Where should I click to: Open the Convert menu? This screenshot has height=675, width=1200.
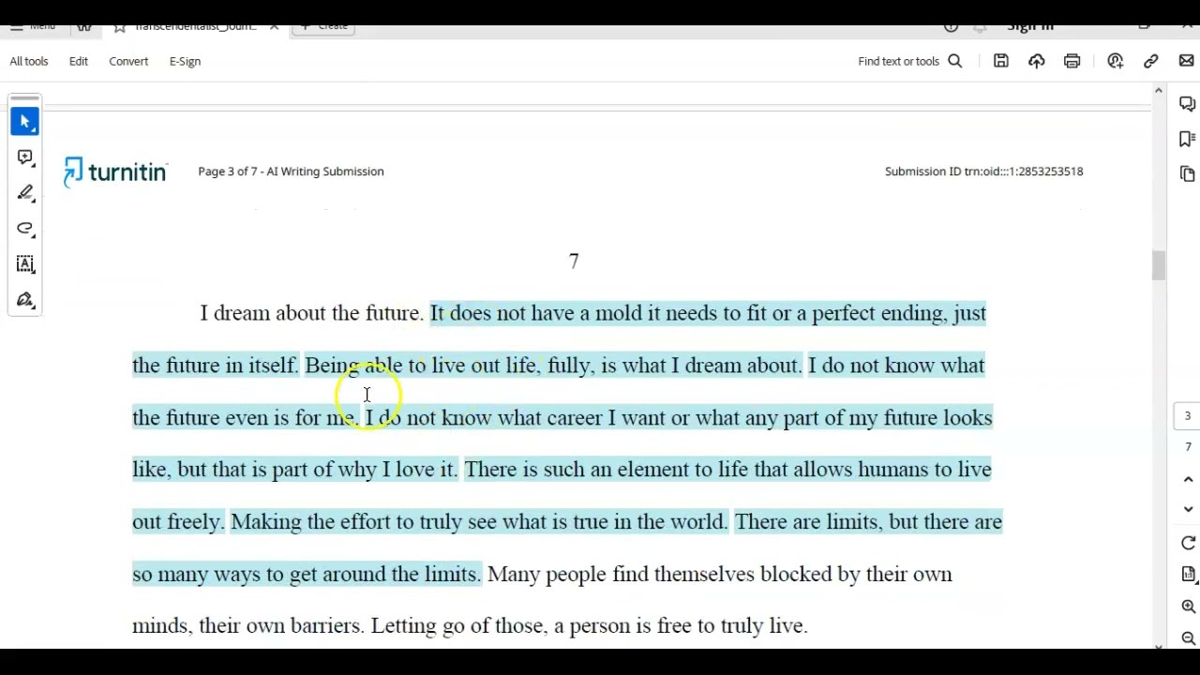point(128,61)
